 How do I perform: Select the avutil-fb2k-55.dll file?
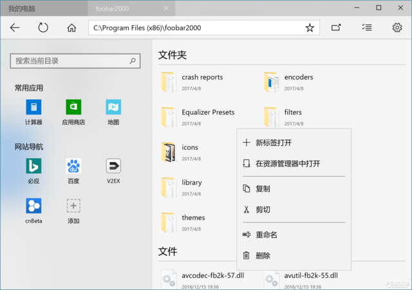pyautogui.click(x=301, y=280)
